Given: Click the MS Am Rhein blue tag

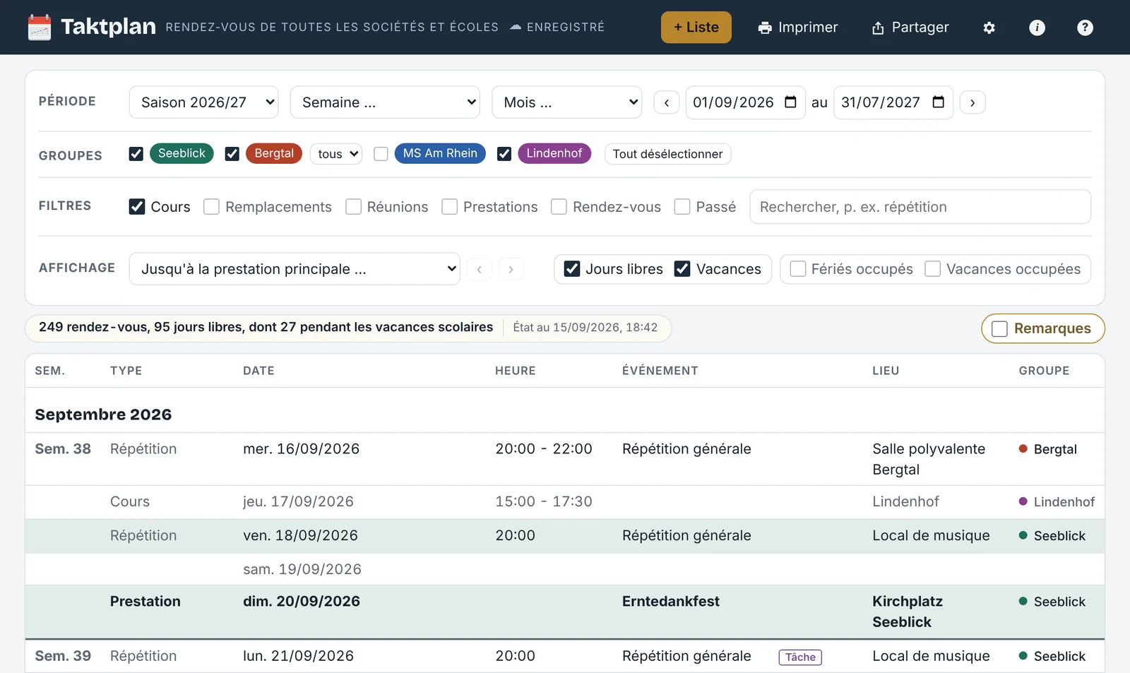Looking at the screenshot, I should 440,153.
